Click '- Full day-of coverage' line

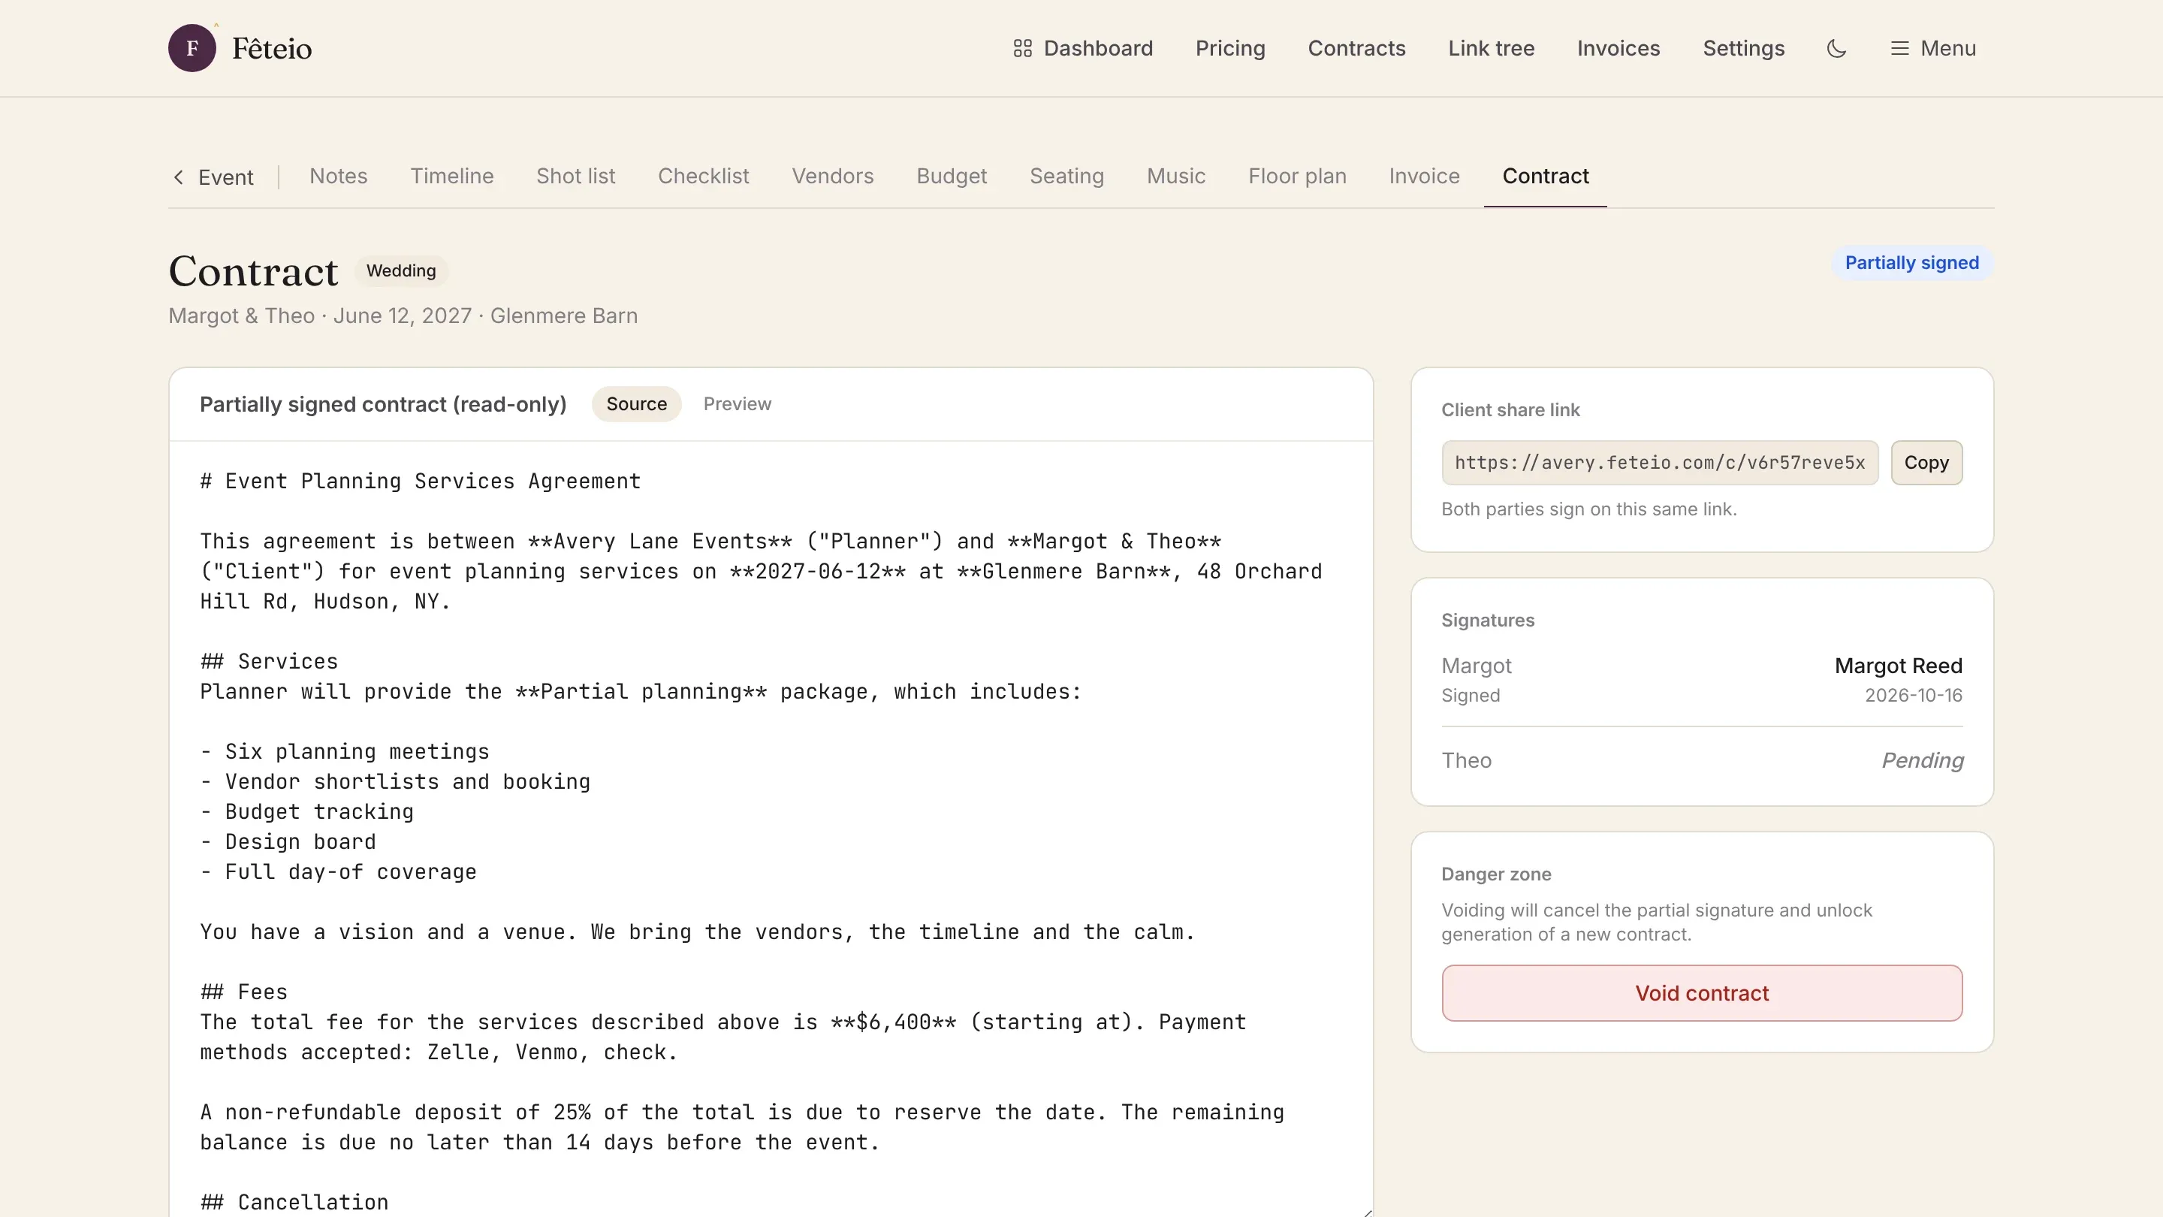(x=339, y=871)
